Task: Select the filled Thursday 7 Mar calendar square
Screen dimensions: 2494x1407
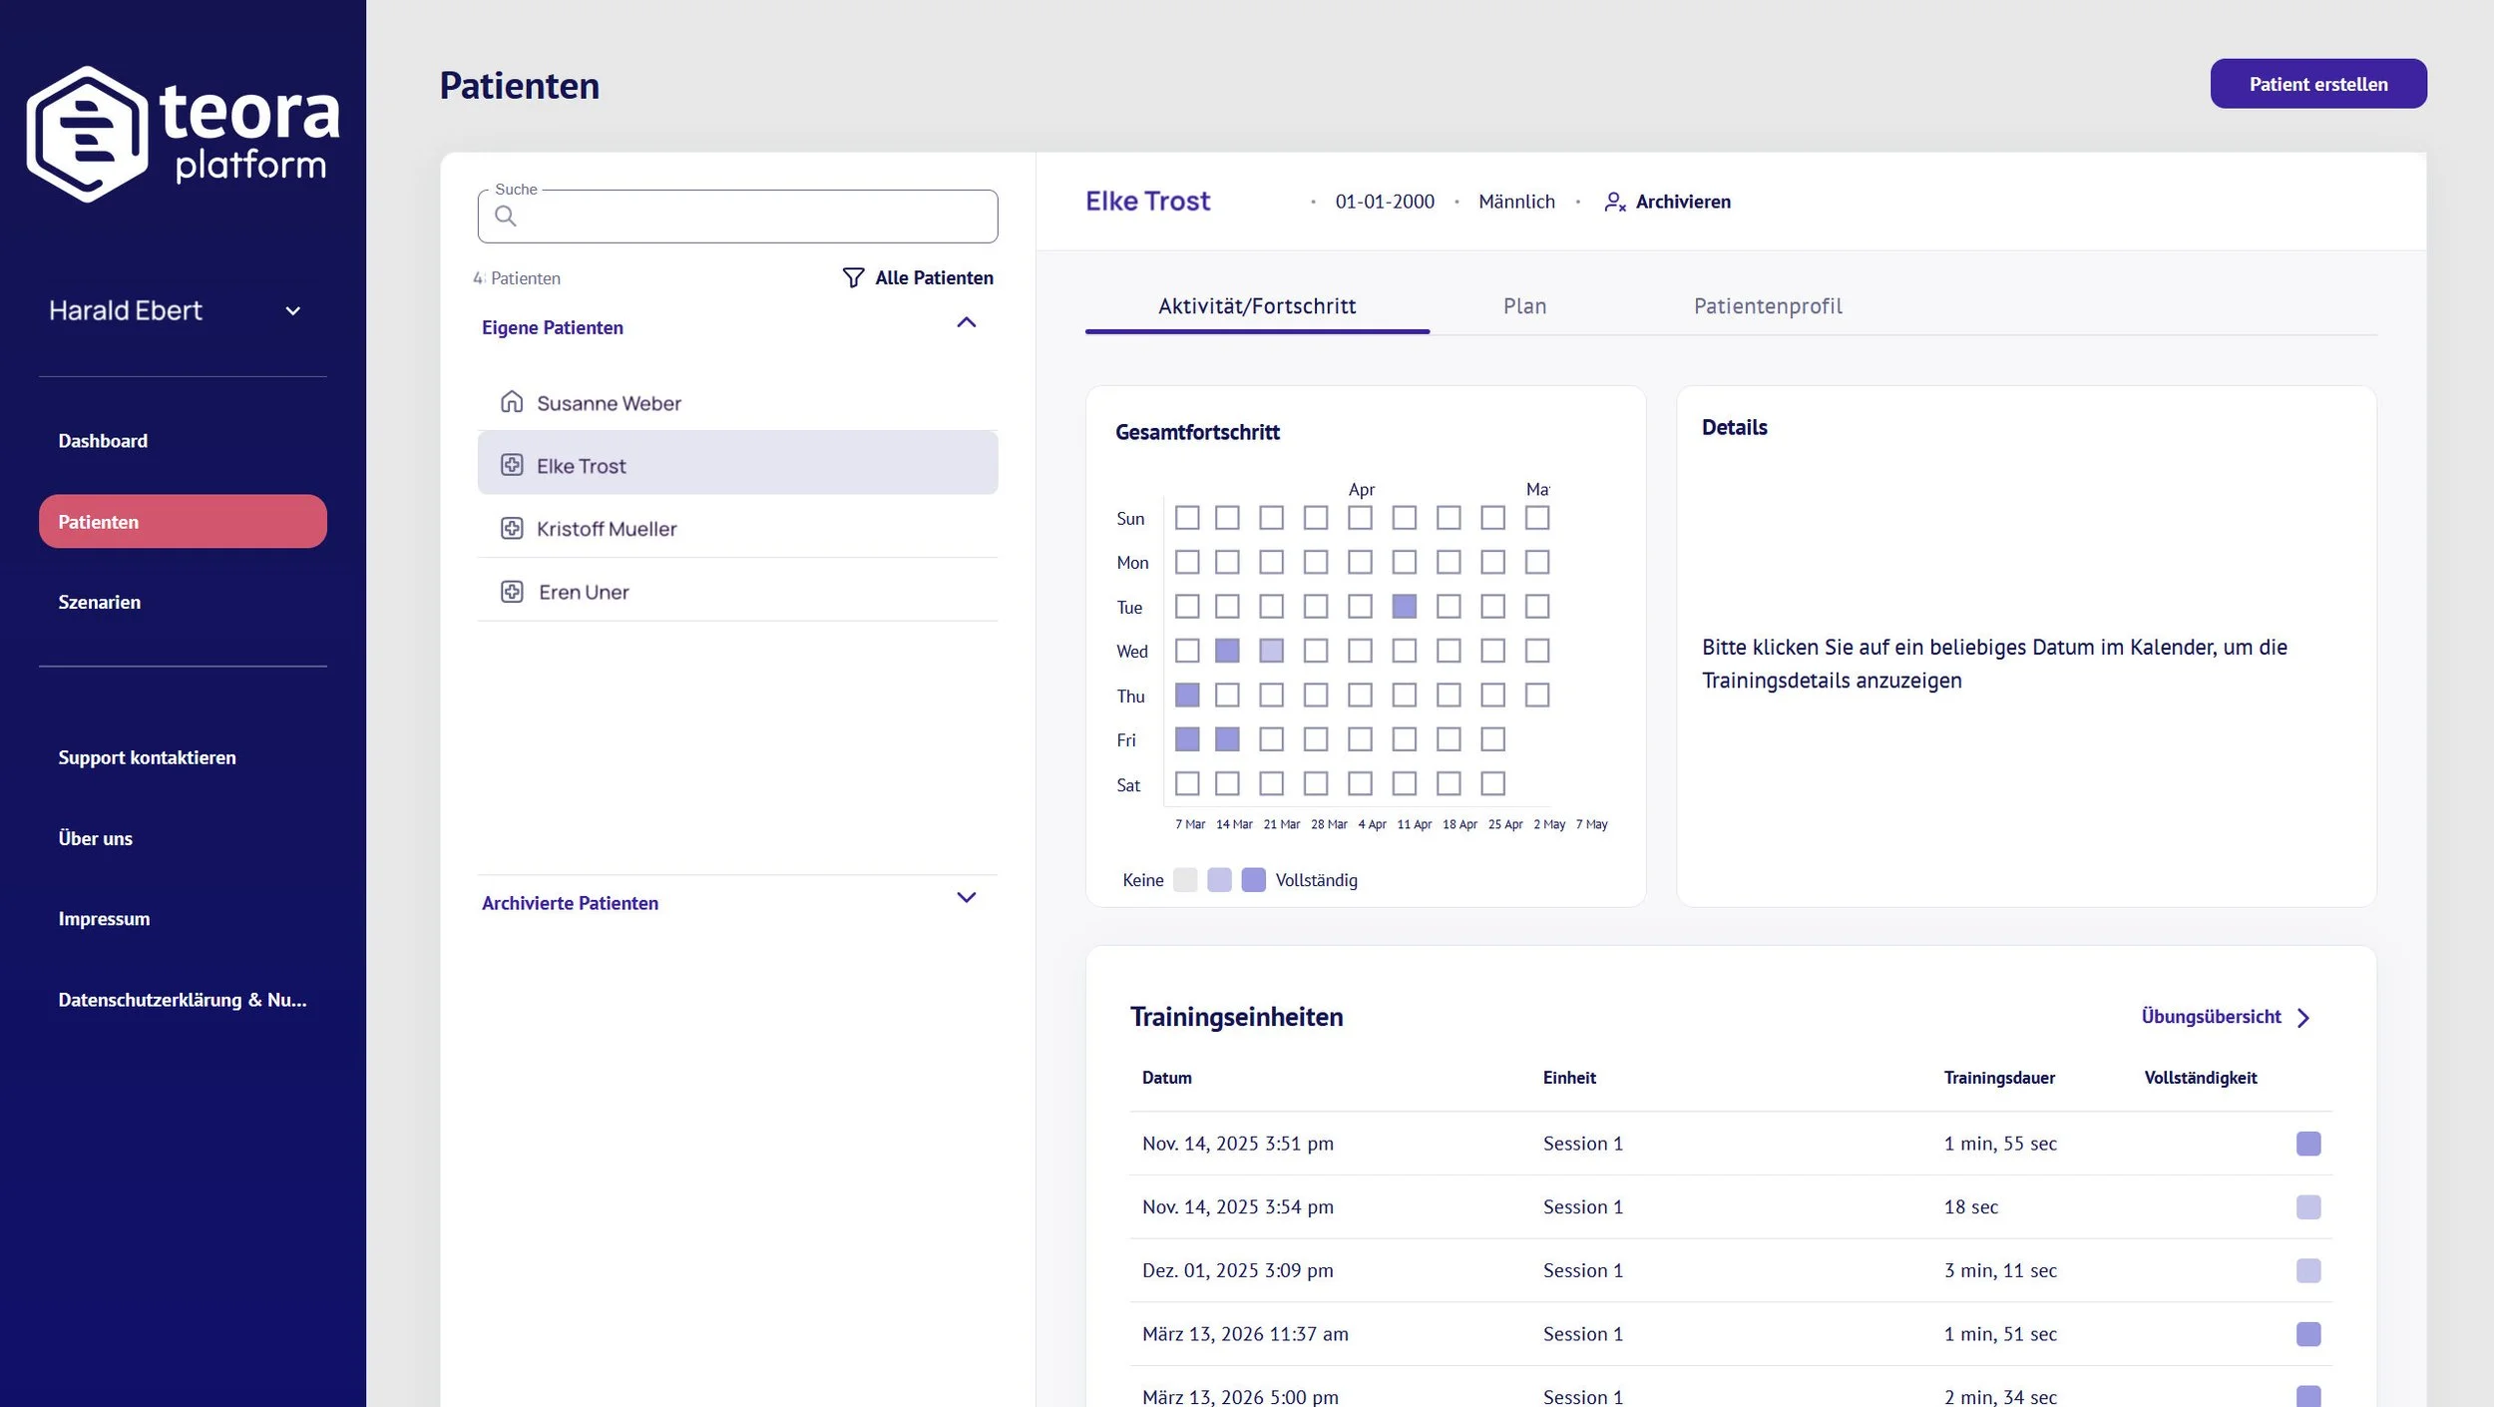Action: click(x=1187, y=695)
